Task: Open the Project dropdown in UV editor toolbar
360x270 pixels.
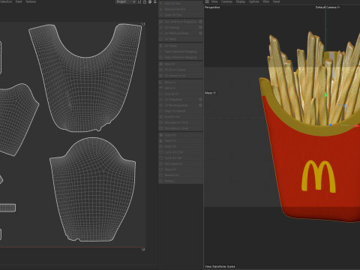Action: [126, 1]
